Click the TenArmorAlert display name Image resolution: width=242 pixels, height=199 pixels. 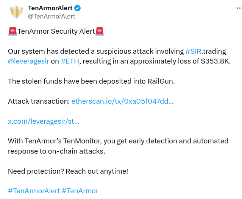[x=50, y=8]
